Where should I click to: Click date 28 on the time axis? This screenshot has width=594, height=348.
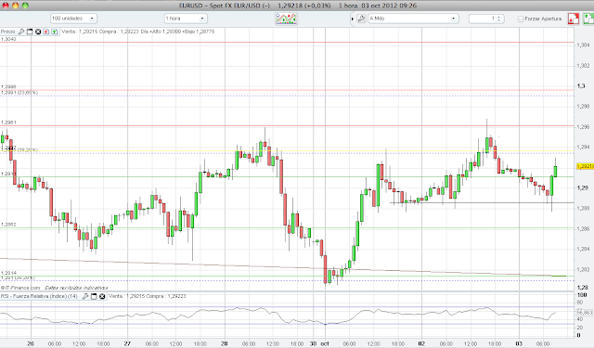(x=225, y=343)
